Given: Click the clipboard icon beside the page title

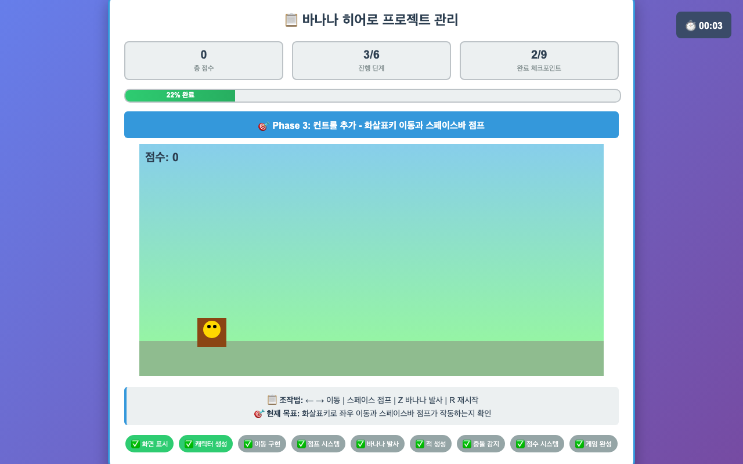Looking at the screenshot, I should [x=291, y=20].
